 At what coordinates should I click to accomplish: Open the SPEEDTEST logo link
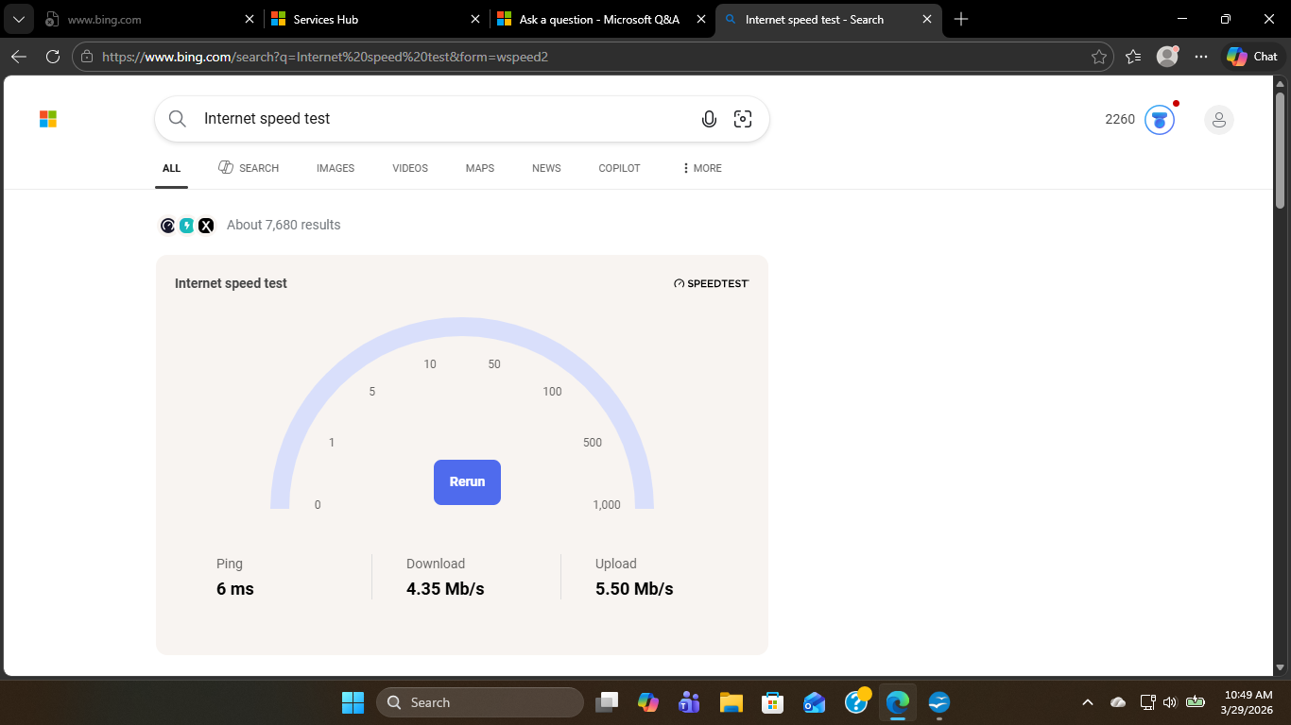(711, 283)
